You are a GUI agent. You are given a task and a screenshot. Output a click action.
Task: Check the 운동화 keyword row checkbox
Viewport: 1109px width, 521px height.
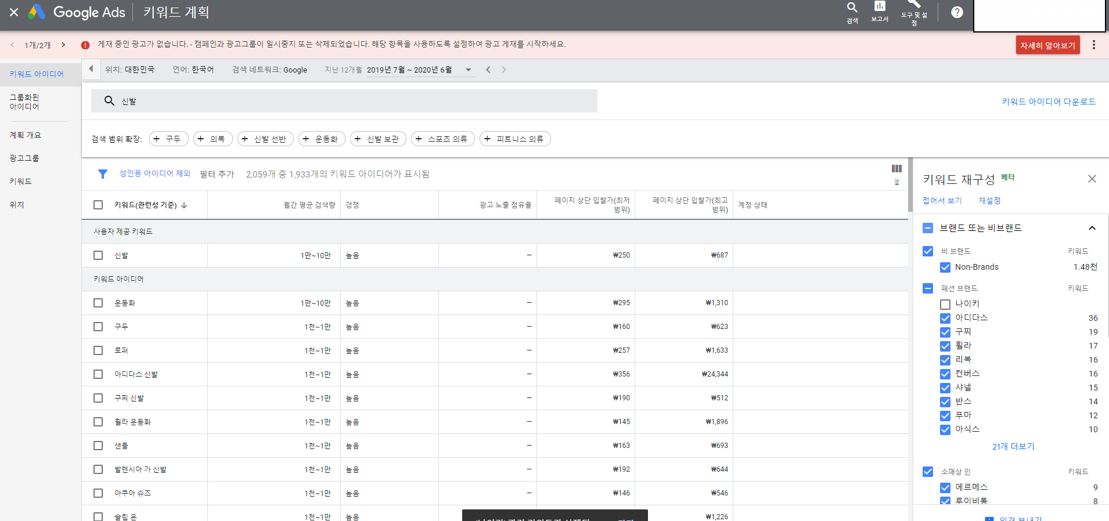pos(98,303)
